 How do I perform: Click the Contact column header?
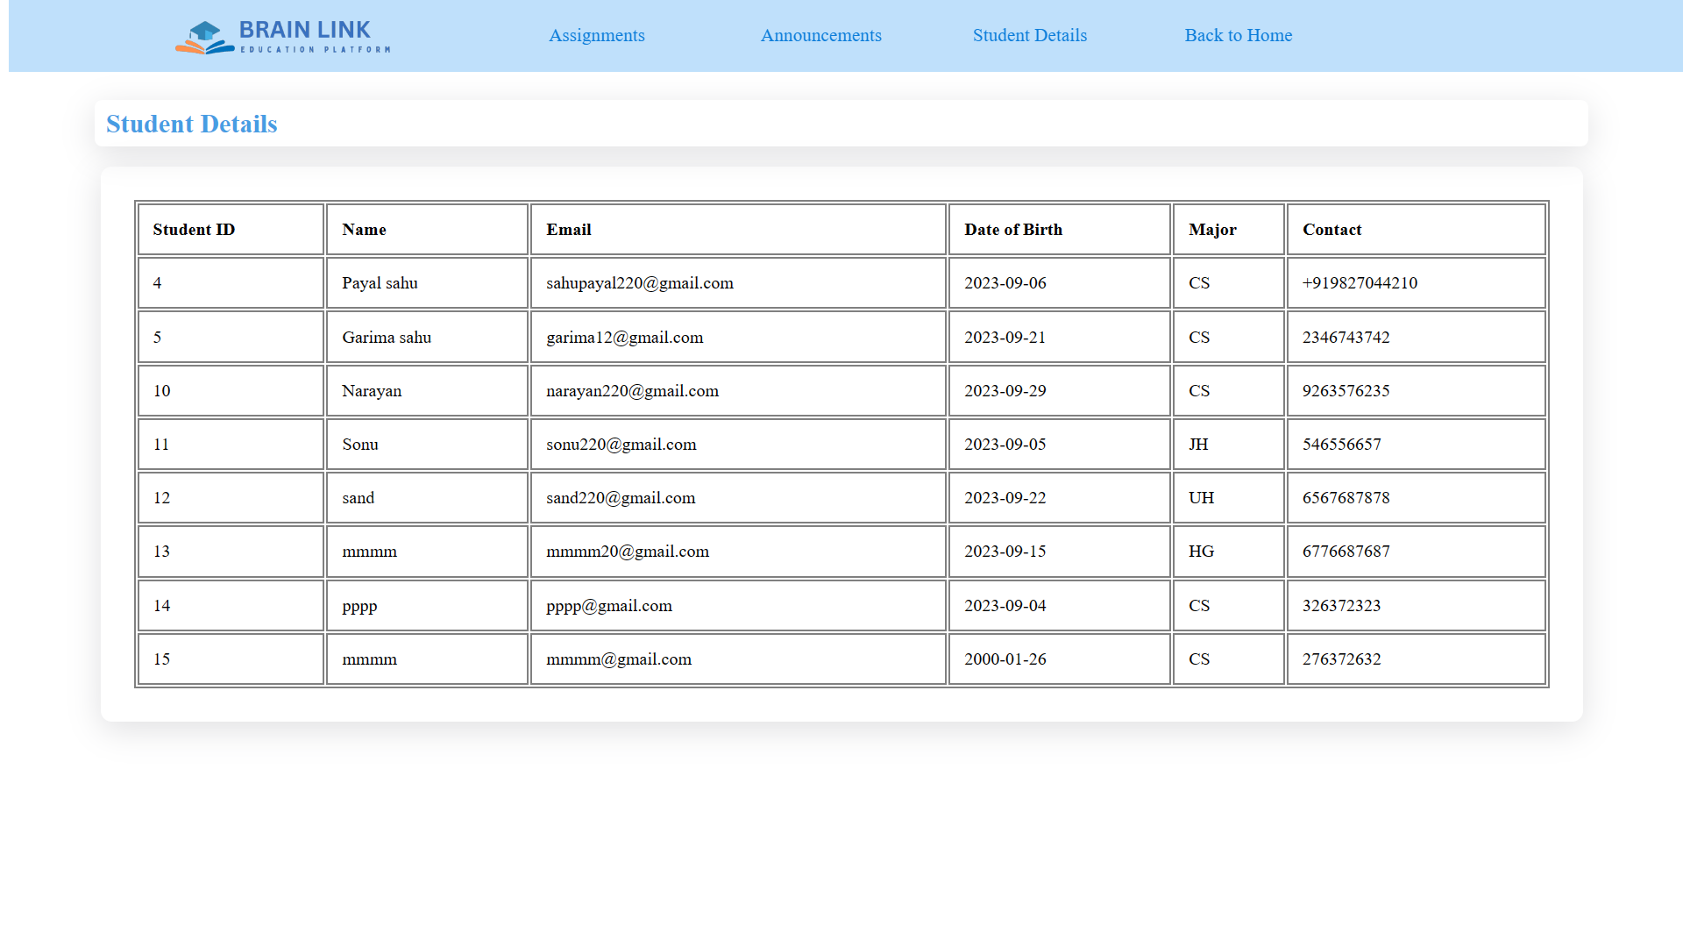pyautogui.click(x=1331, y=230)
